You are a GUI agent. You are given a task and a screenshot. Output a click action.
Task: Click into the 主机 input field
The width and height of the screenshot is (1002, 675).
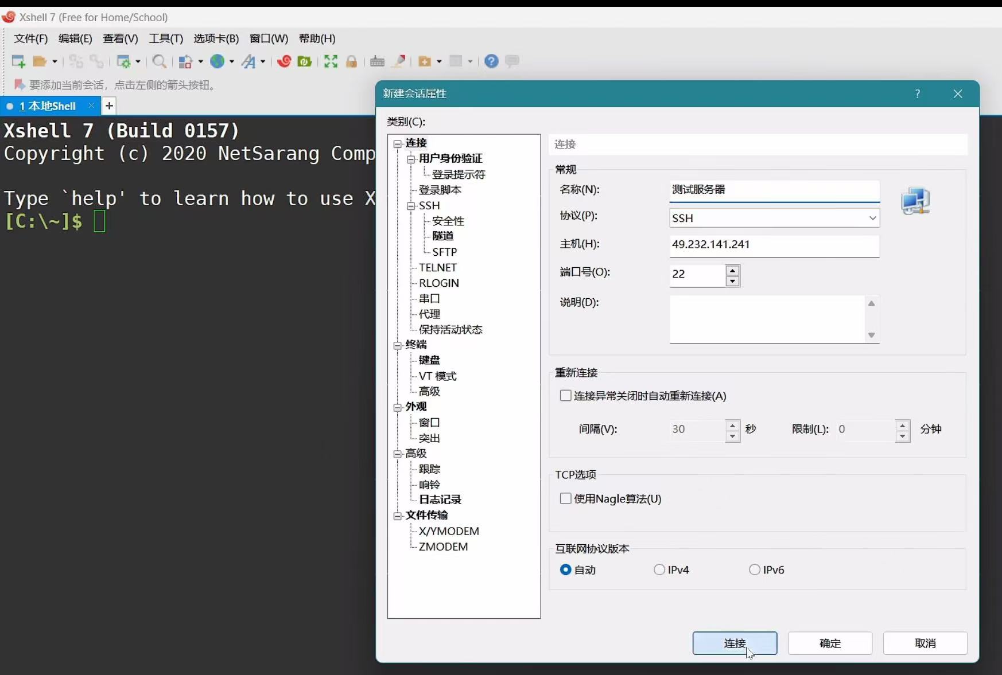pos(774,245)
